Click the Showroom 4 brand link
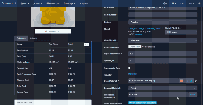203x105 pixels. pyautogui.click(x=9, y=3)
